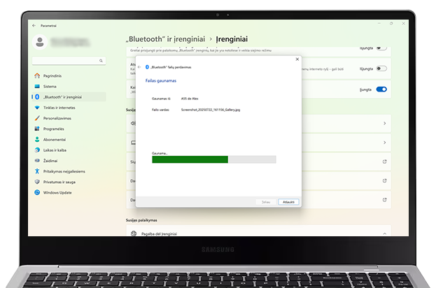Open Personalizavimas brush icon
Viewport: 436px width, 288px height.
(x=36, y=118)
